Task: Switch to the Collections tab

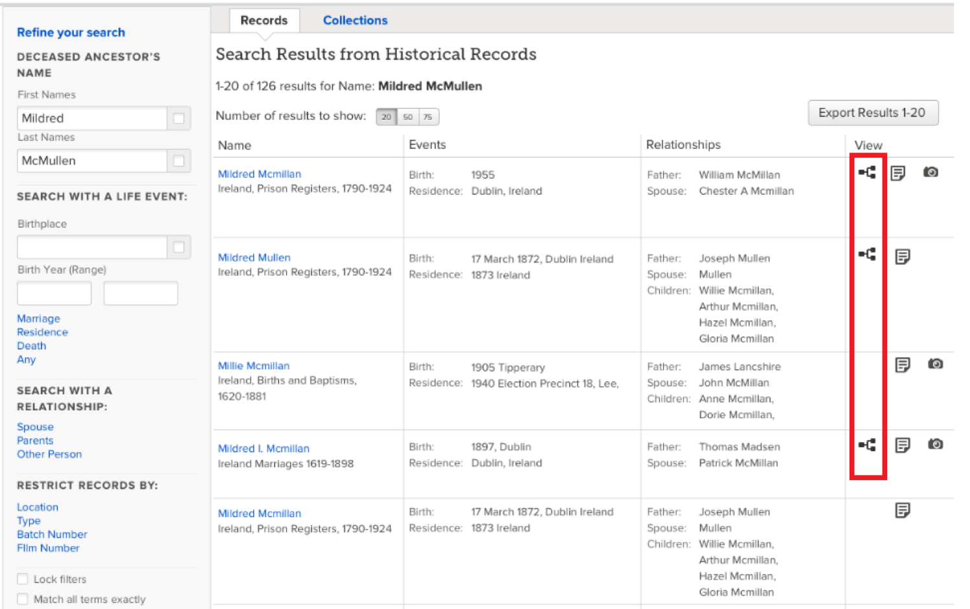Action: pyautogui.click(x=355, y=20)
